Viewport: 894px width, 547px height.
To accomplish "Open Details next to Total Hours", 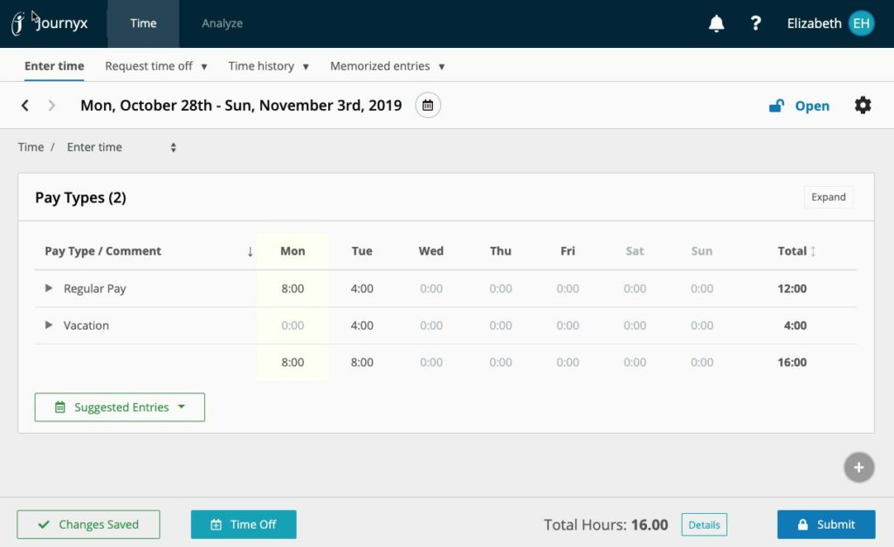I will [x=704, y=524].
